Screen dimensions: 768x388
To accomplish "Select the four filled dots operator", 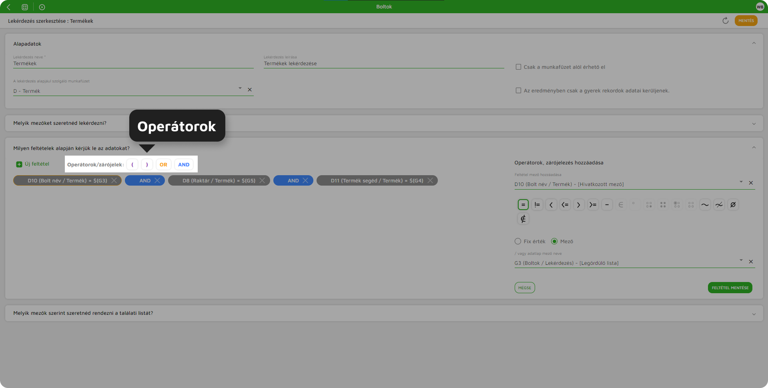I will coord(663,205).
